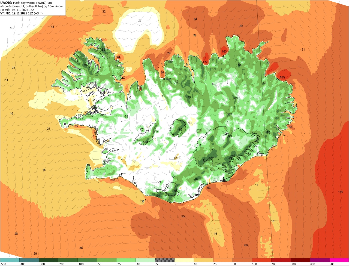Click the light green swatch between -25 and -10
Viewport: 349px width, 266px height.
[x=126, y=260]
